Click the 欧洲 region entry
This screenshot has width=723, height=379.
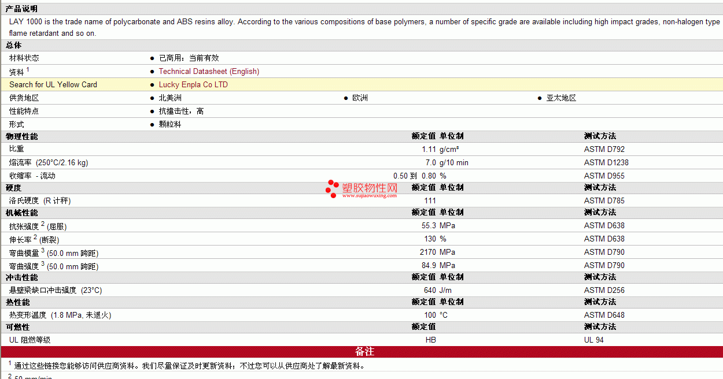(x=360, y=98)
